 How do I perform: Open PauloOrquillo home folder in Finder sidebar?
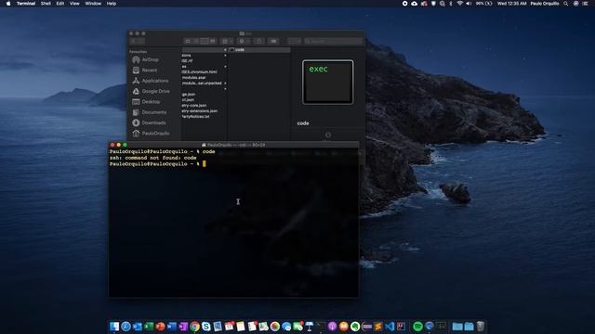tap(151, 134)
